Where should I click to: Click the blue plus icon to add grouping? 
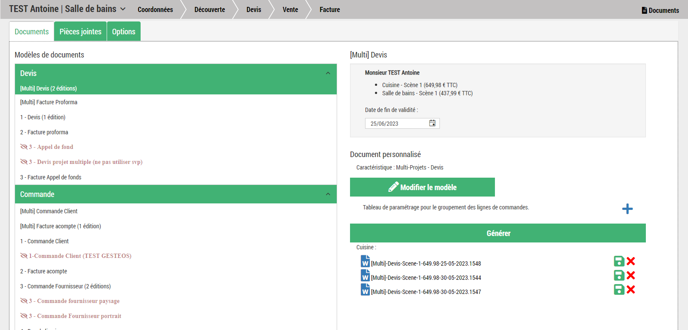627,209
